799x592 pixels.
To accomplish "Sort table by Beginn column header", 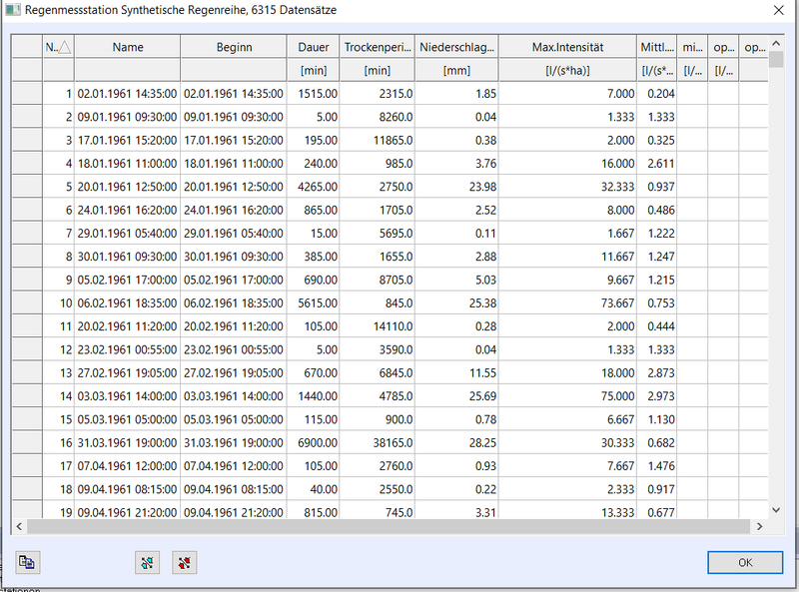I will pos(234,47).
